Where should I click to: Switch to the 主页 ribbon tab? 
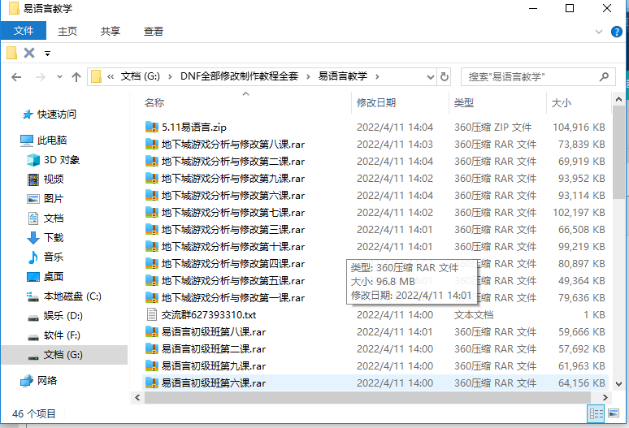pyautogui.click(x=67, y=31)
